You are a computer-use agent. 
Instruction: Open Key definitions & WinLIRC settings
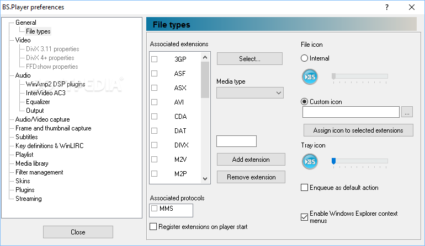(50, 146)
